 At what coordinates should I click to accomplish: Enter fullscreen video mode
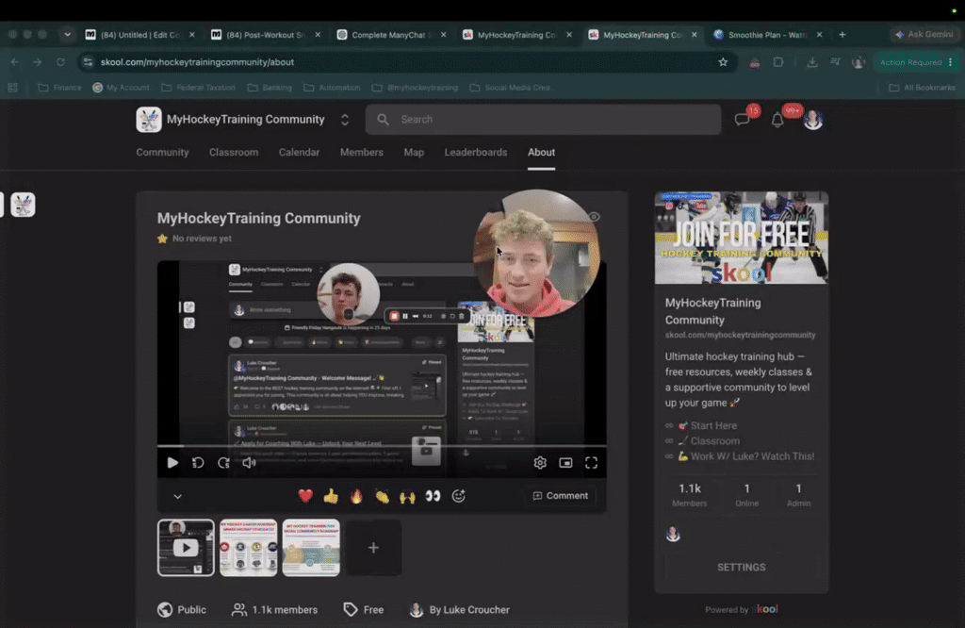(591, 462)
